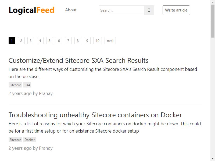Image resolution: width=215 pixels, height=161 pixels.
Task: Select current page 1 in pagination
Action: (x=12, y=41)
